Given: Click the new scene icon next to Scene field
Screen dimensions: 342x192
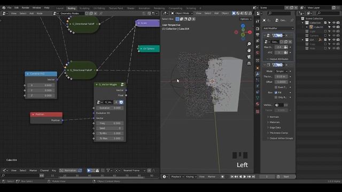Looking at the screenshot, I should pos(292,7).
